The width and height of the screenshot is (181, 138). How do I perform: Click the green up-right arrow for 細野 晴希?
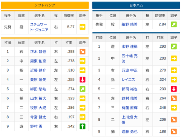(174, 24)
